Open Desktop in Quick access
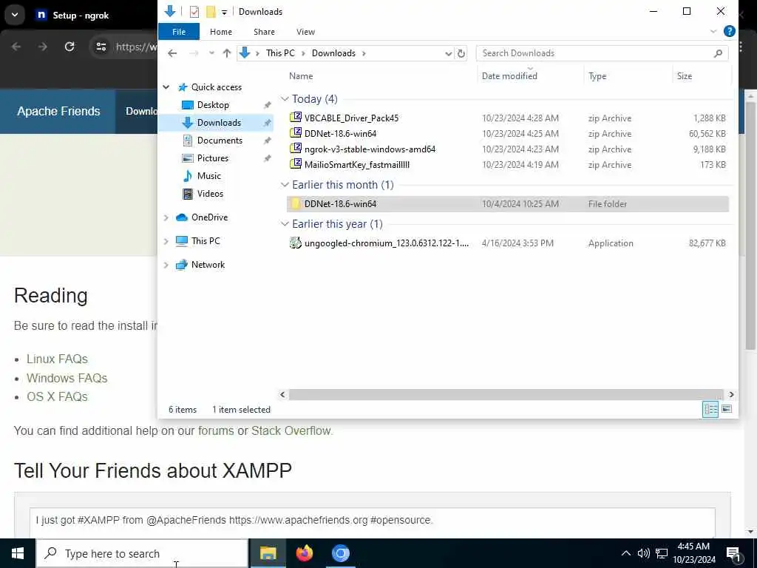This screenshot has width=757, height=568. (x=213, y=105)
